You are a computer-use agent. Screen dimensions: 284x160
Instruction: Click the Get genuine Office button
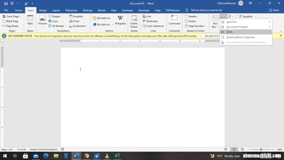211,36
